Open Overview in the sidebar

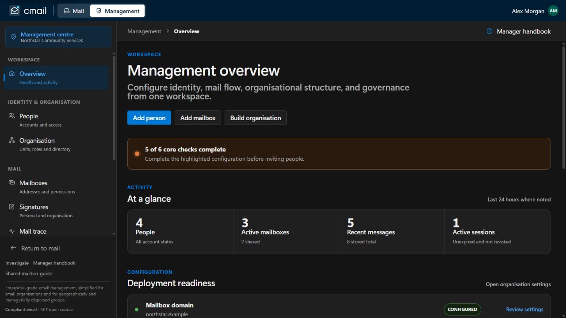point(56,78)
